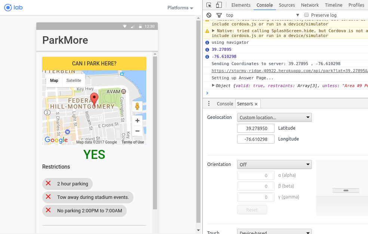Click the Latitude input field
Image resolution: width=368 pixels, height=234 pixels.
click(256, 128)
